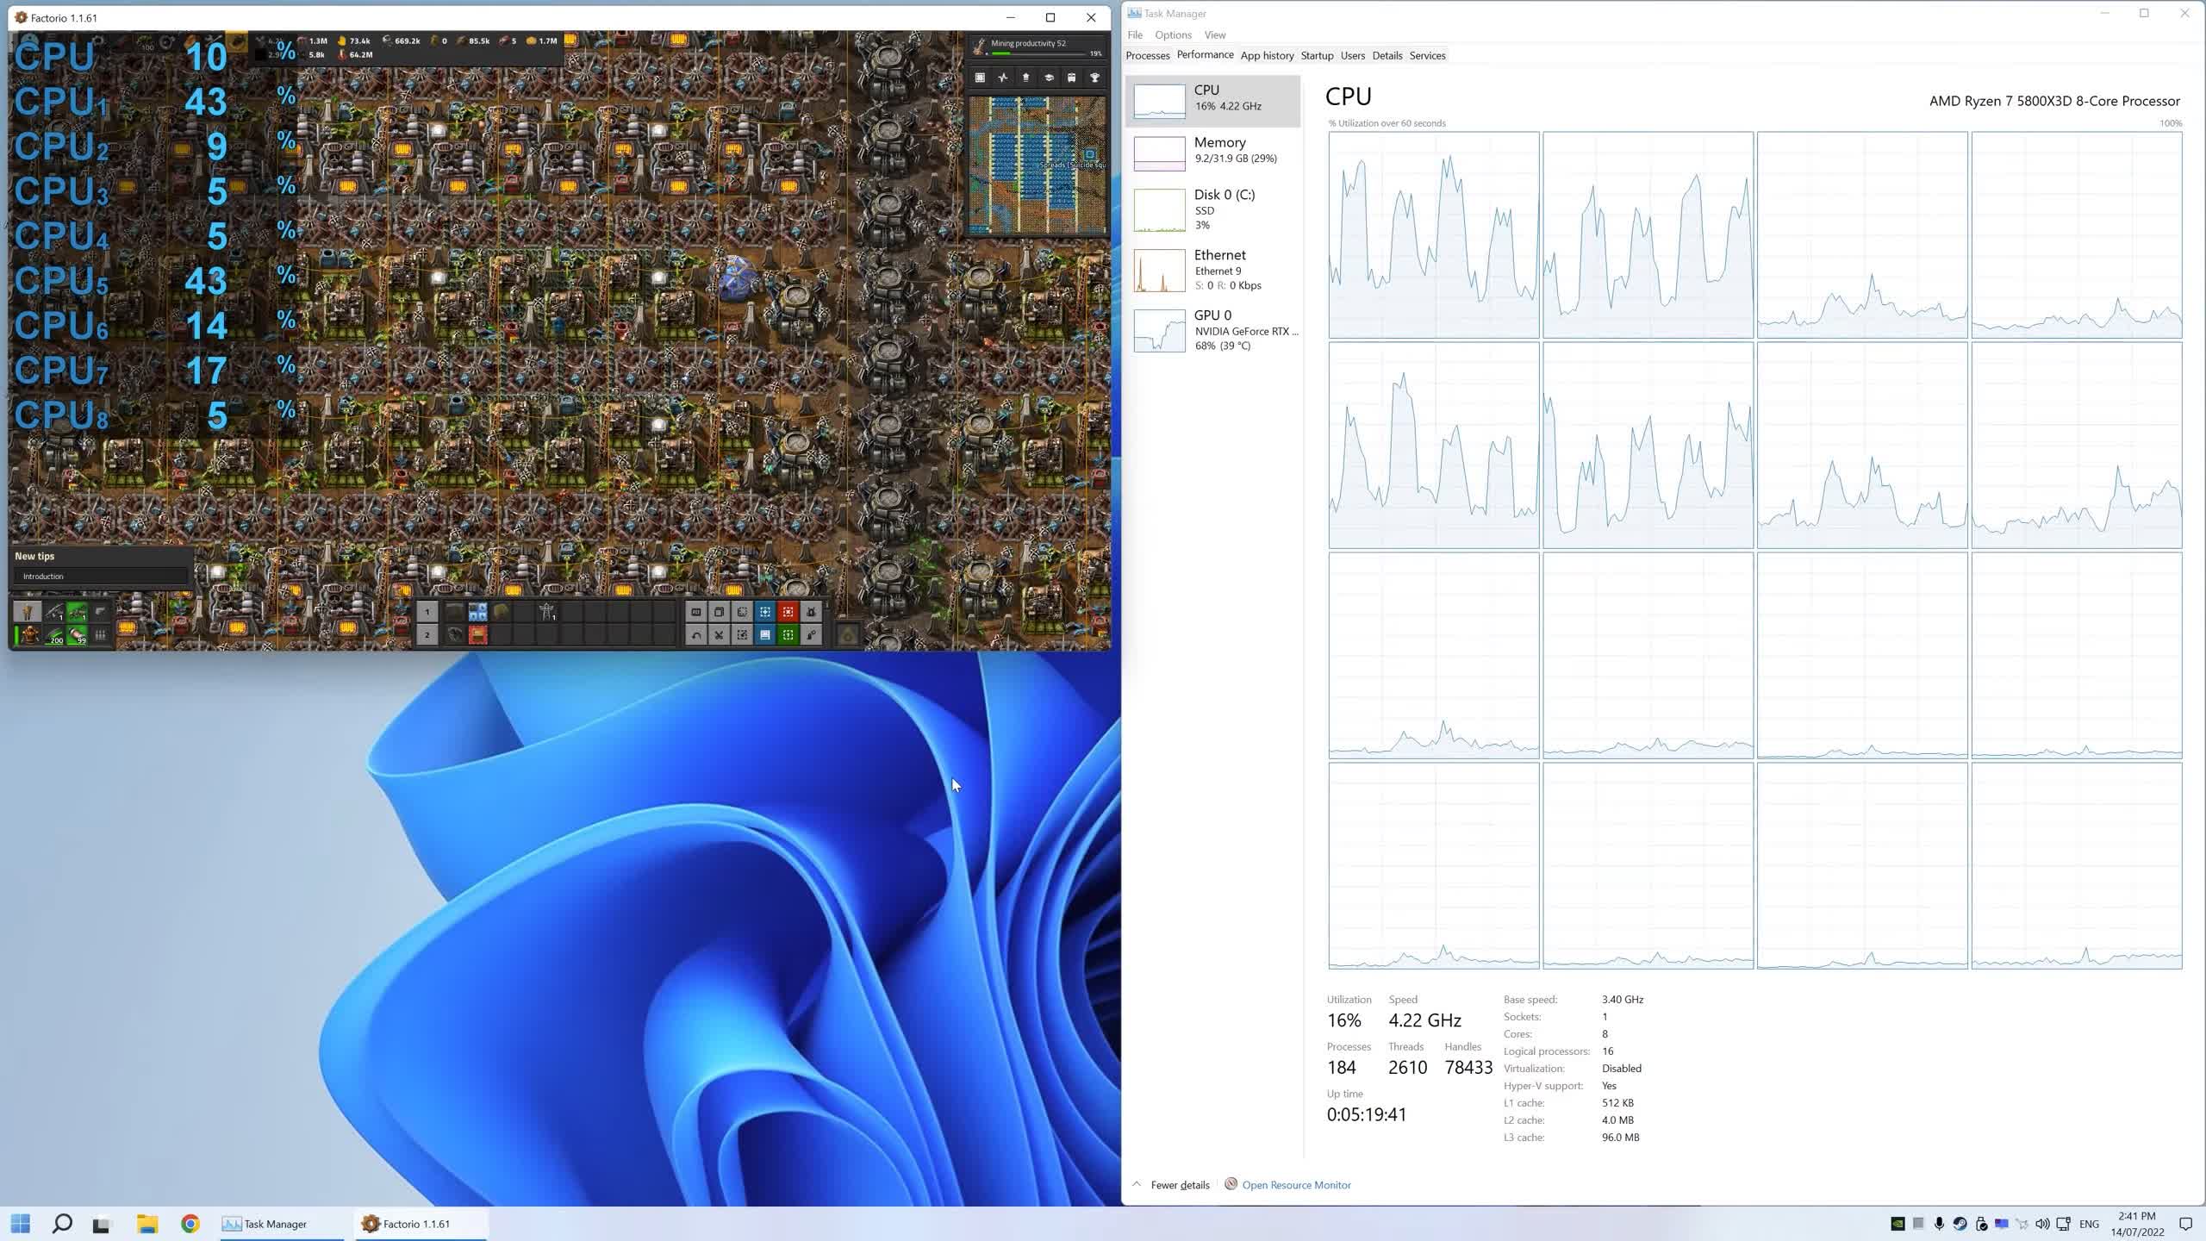Select the red deconstruction planner shortcut

[x=788, y=612]
